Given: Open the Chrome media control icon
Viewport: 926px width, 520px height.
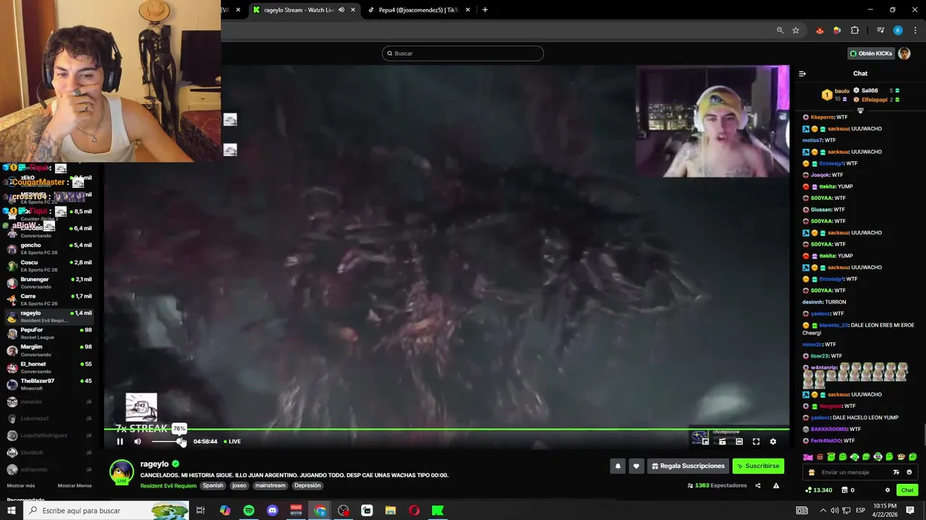Looking at the screenshot, I should pyautogui.click(x=880, y=30).
